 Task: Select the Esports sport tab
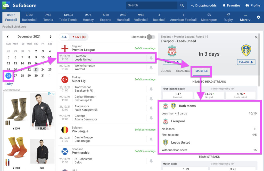(106, 17)
